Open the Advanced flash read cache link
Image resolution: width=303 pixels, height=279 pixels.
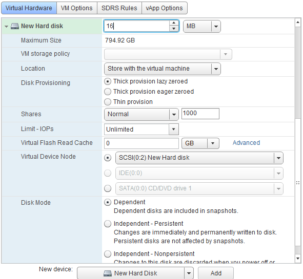click(246, 143)
